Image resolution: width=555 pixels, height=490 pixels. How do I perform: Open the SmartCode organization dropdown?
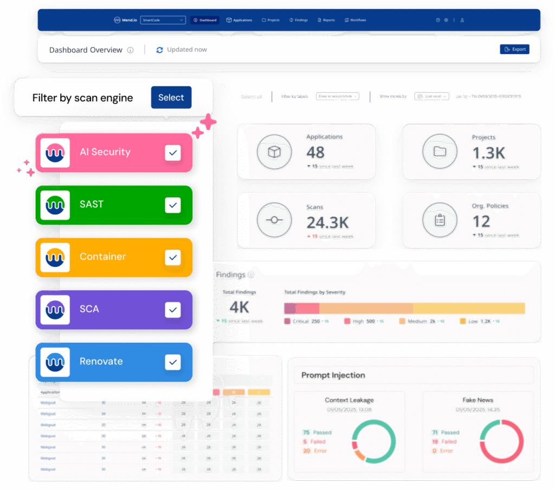[x=163, y=20]
